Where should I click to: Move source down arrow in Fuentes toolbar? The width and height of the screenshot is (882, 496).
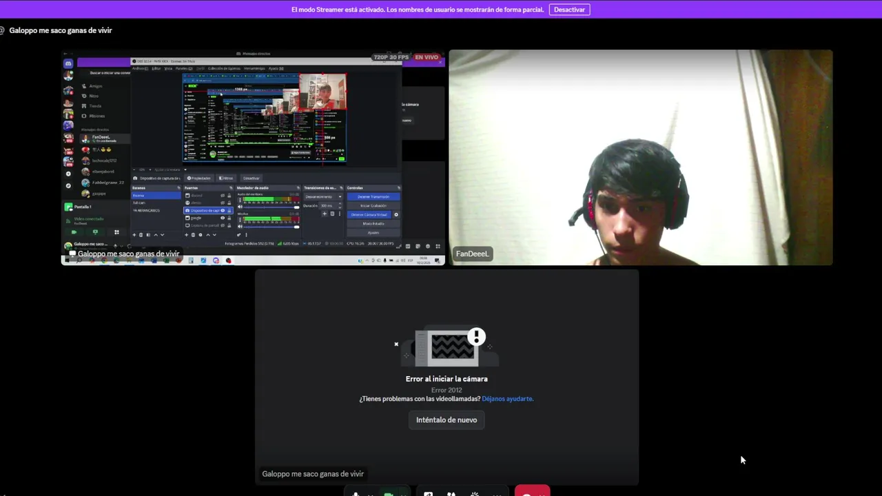pos(214,235)
